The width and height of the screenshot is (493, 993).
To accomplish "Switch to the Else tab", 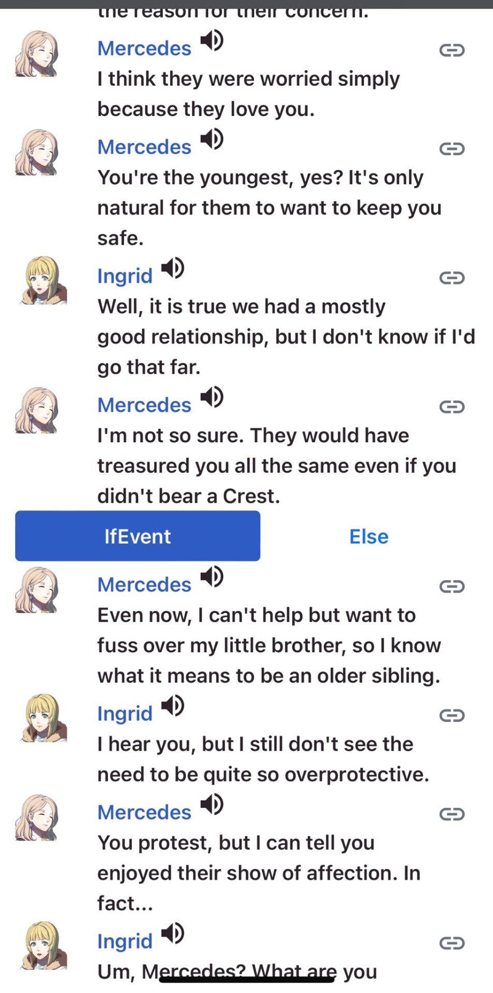I will coord(368,536).
